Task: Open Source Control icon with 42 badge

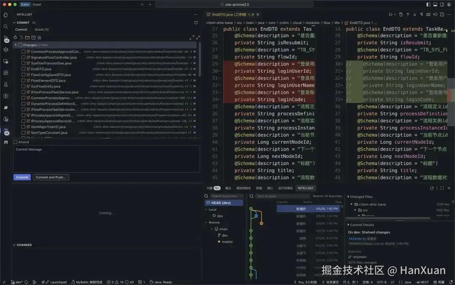Action: (x=6, y=39)
